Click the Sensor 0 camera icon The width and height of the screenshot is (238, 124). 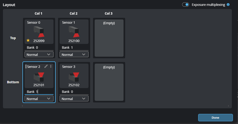(39, 32)
